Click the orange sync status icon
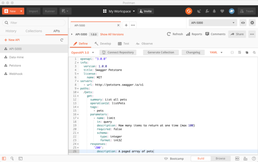 189,11
